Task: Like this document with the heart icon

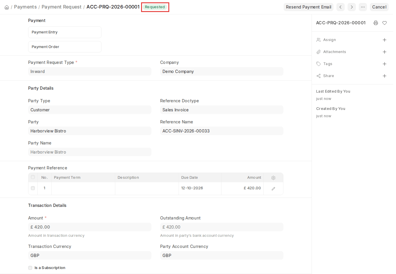Action: click(385, 23)
